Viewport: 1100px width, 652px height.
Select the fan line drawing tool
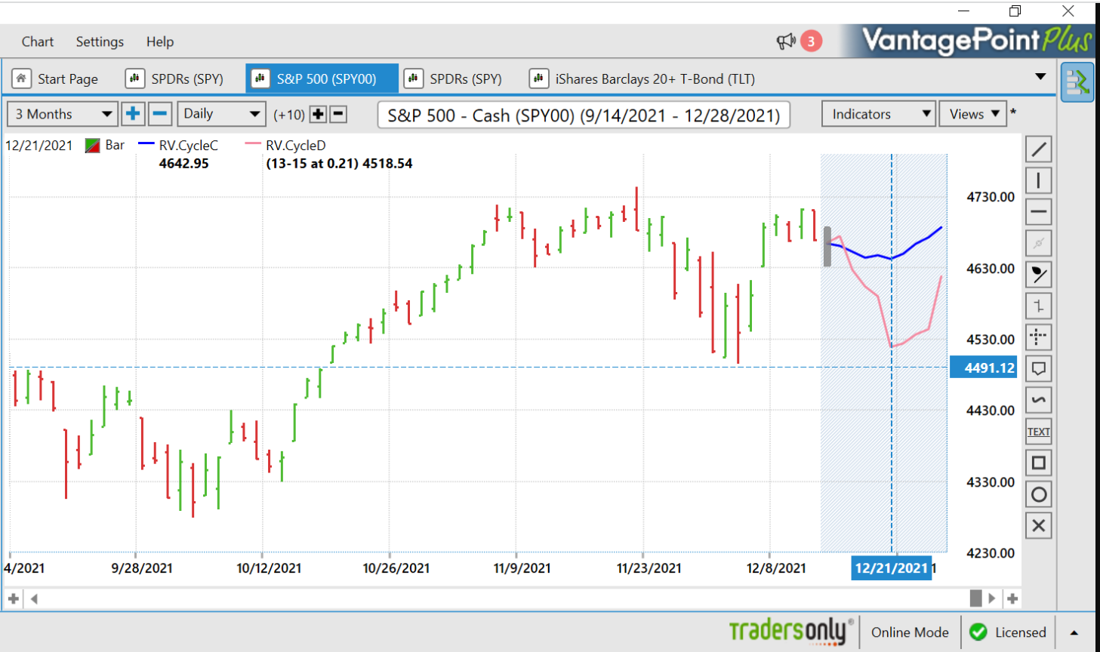click(x=1039, y=275)
